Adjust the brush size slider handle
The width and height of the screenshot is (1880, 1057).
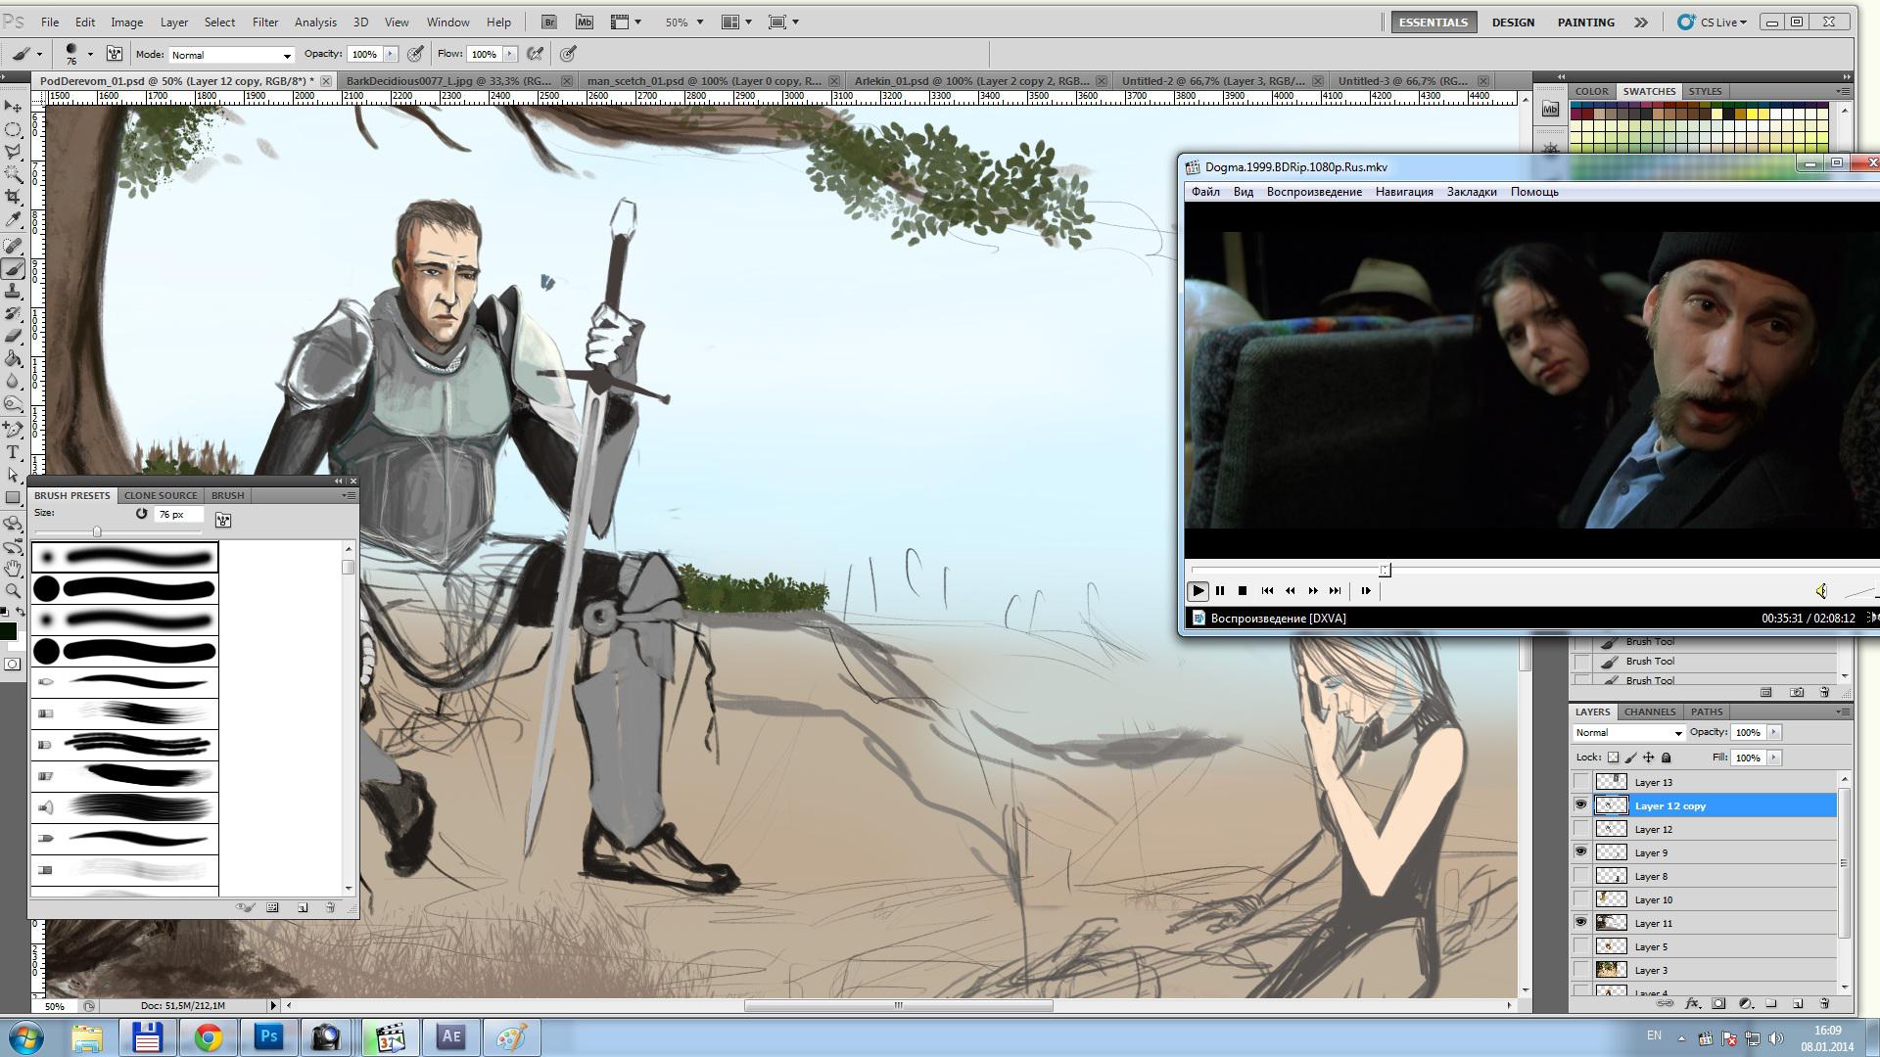(x=97, y=531)
